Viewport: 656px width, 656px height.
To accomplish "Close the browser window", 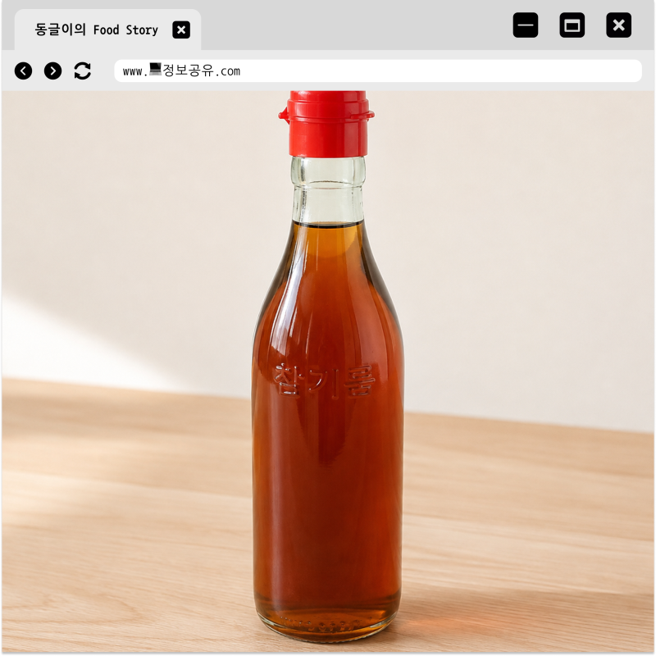I will pyautogui.click(x=619, y=25).
